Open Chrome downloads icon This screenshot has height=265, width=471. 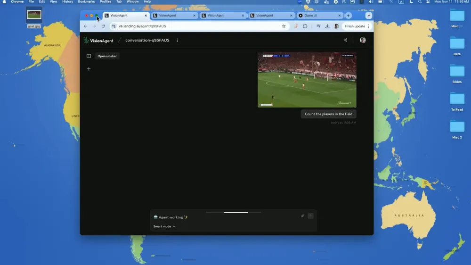coord(327,26)
